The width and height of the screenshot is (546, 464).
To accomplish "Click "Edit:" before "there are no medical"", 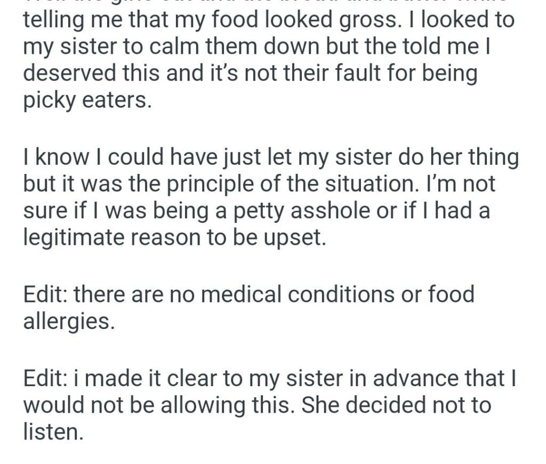I will [x=46, y=294].
